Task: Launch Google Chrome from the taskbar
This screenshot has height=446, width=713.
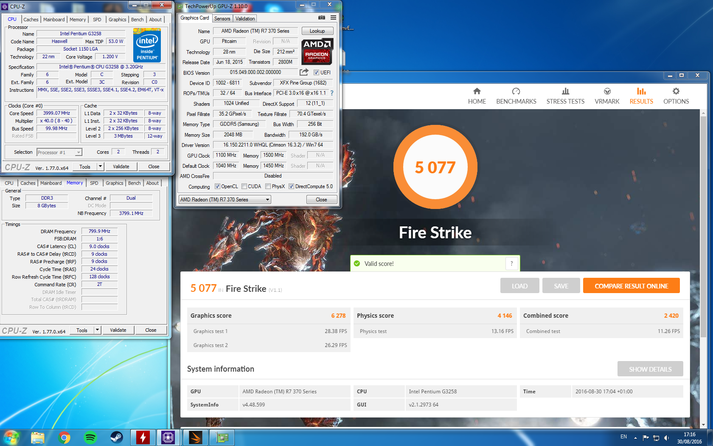Action: tap(64, 437)
